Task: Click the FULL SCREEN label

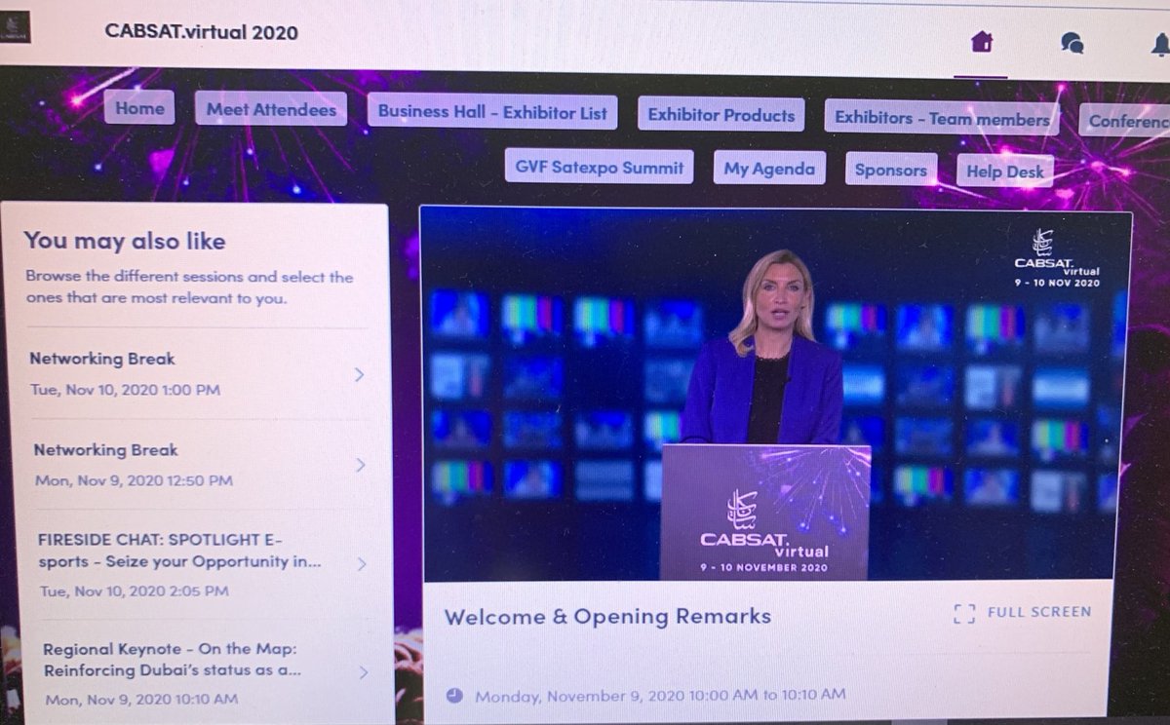Action: [x=1039, y=612]
